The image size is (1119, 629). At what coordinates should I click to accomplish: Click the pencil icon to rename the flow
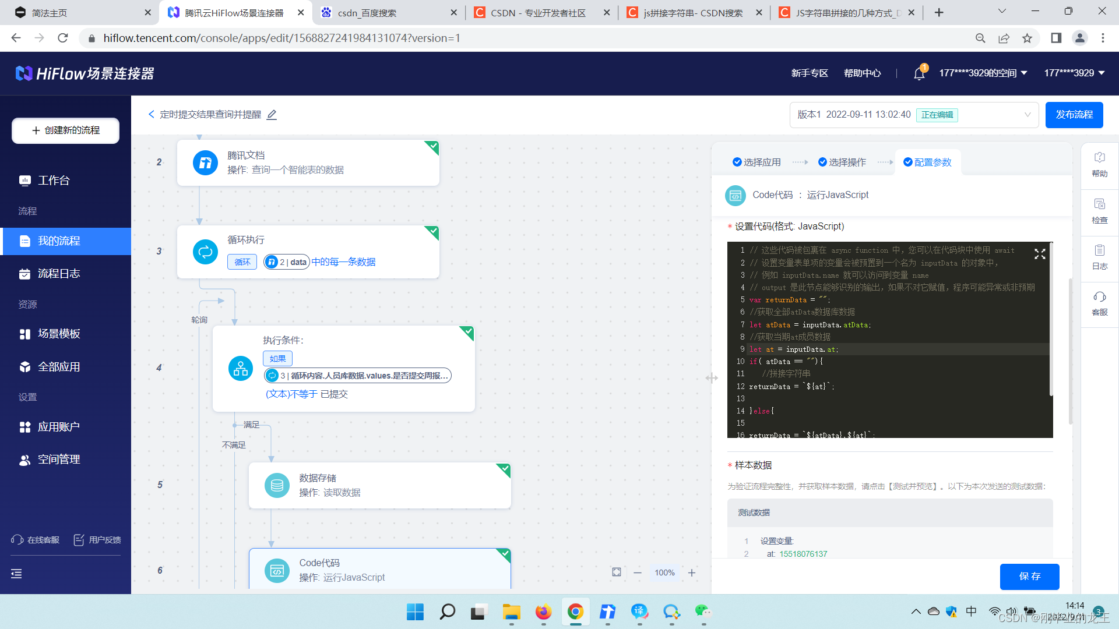tap(272, 115)
